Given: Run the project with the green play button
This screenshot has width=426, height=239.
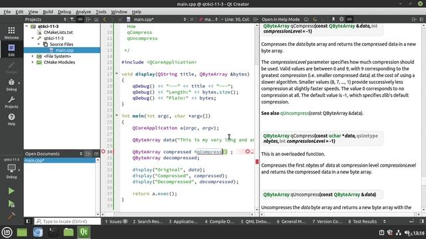Looking at the screenshot, I should [x=11, y=191].
